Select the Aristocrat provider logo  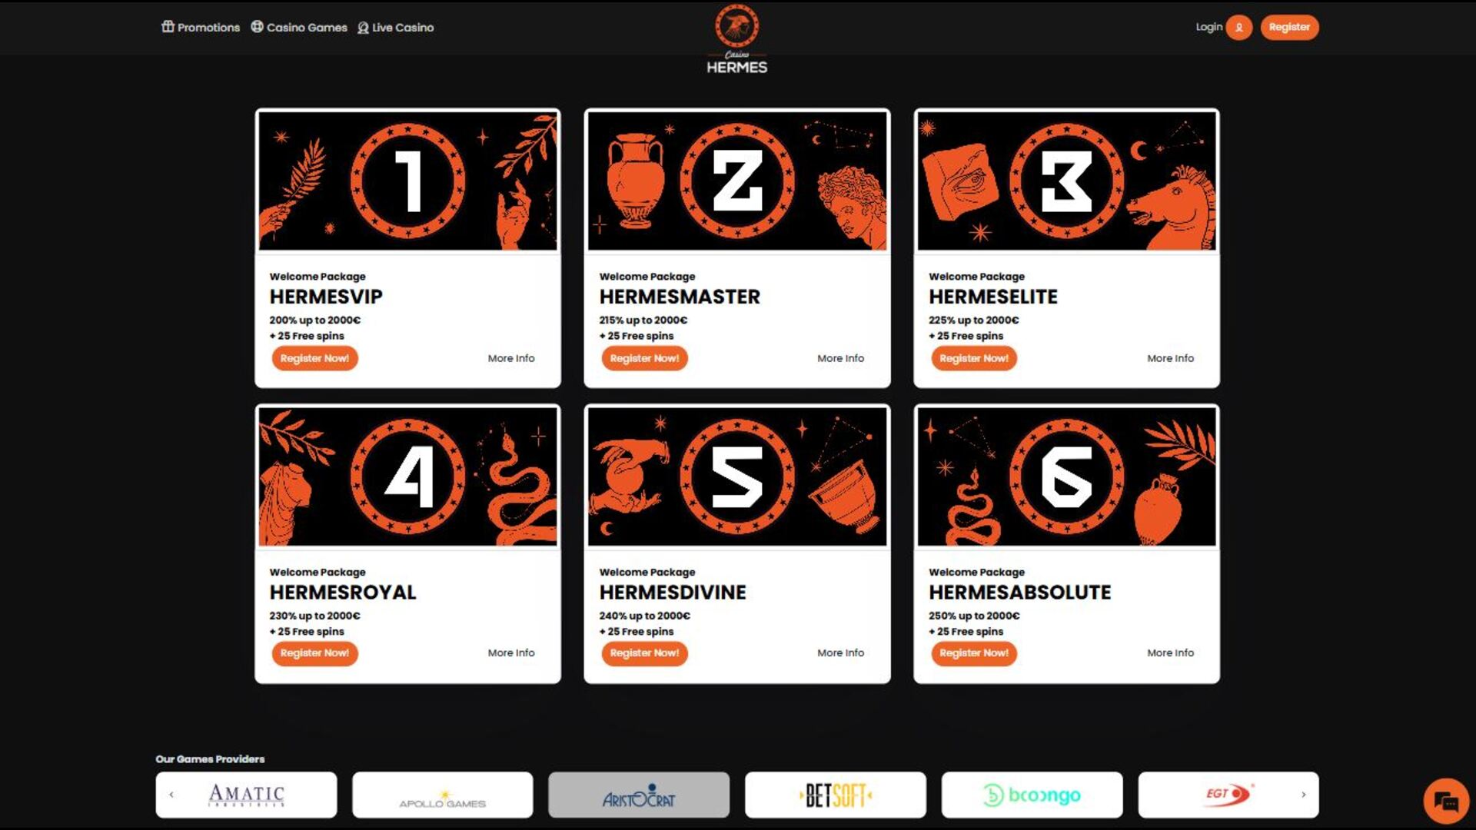pyautogui.click(x=639, y=795)
